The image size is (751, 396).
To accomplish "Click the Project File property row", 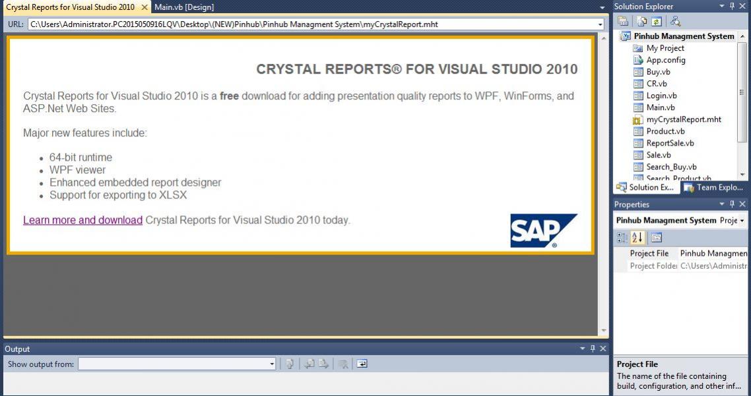I will point(681,254).
